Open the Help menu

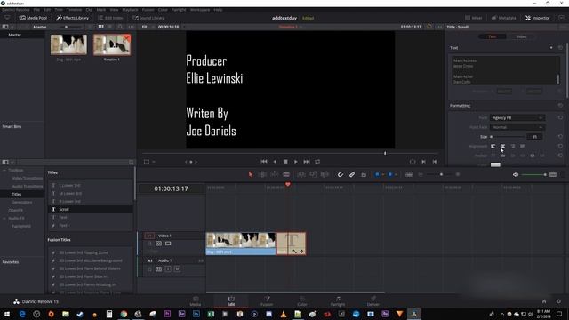click(x=218, y=10)
